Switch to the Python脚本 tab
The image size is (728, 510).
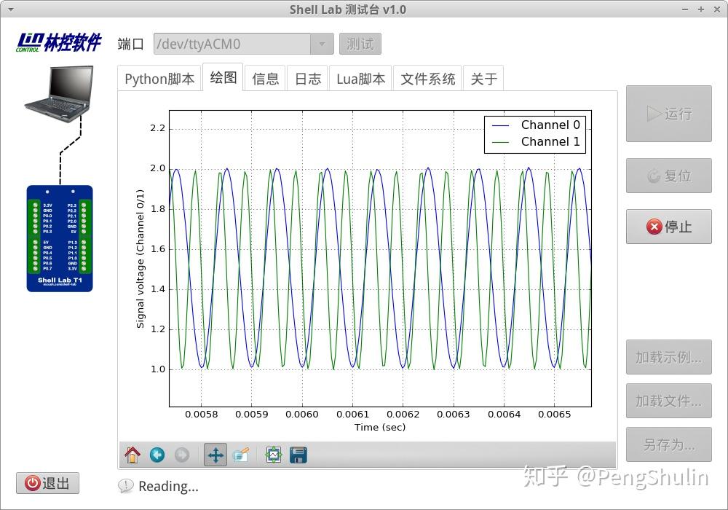click(159, 78)
